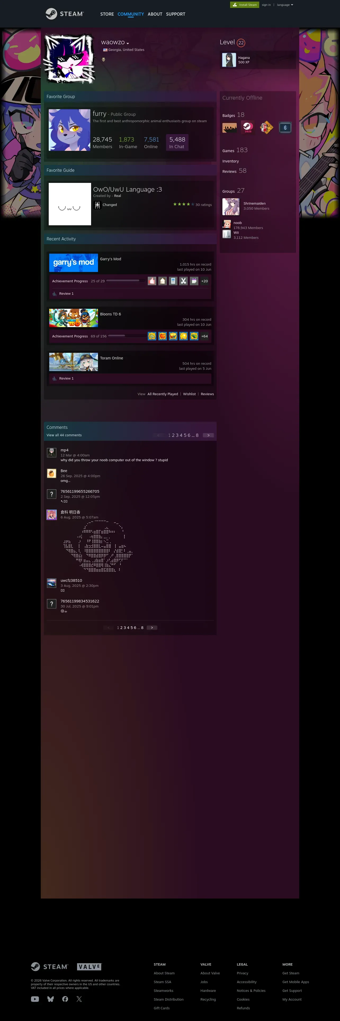Click the Hagana featured badge icon
The height and width of the screenshot is (1021, 340).
(x=229, y=60)
